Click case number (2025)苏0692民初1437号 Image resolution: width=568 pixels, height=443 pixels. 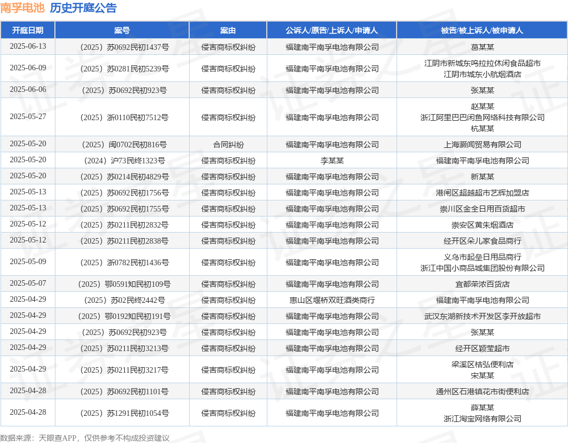point(124,47)
